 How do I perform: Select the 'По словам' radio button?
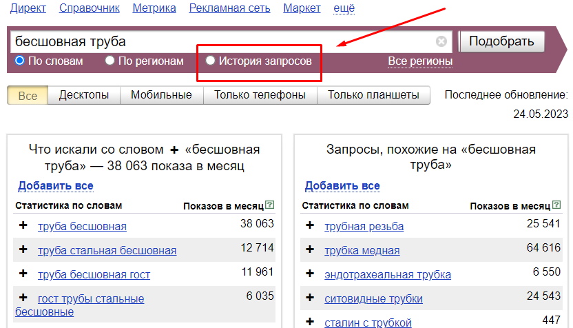pos(19,61)
